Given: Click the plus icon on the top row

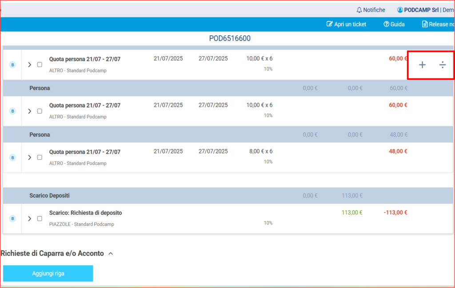Looking at the screenshot, I should tap(422, 65).
